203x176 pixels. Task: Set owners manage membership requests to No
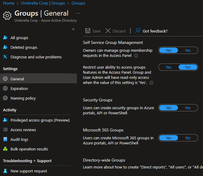click(188, 50)
